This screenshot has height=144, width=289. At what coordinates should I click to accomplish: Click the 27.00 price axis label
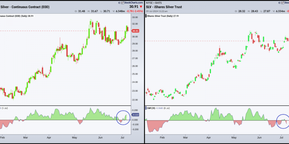(x=135, y=58)
